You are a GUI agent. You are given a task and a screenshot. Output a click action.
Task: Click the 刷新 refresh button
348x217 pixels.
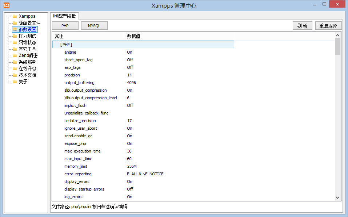pyautogui.click(x=302, y=26)
